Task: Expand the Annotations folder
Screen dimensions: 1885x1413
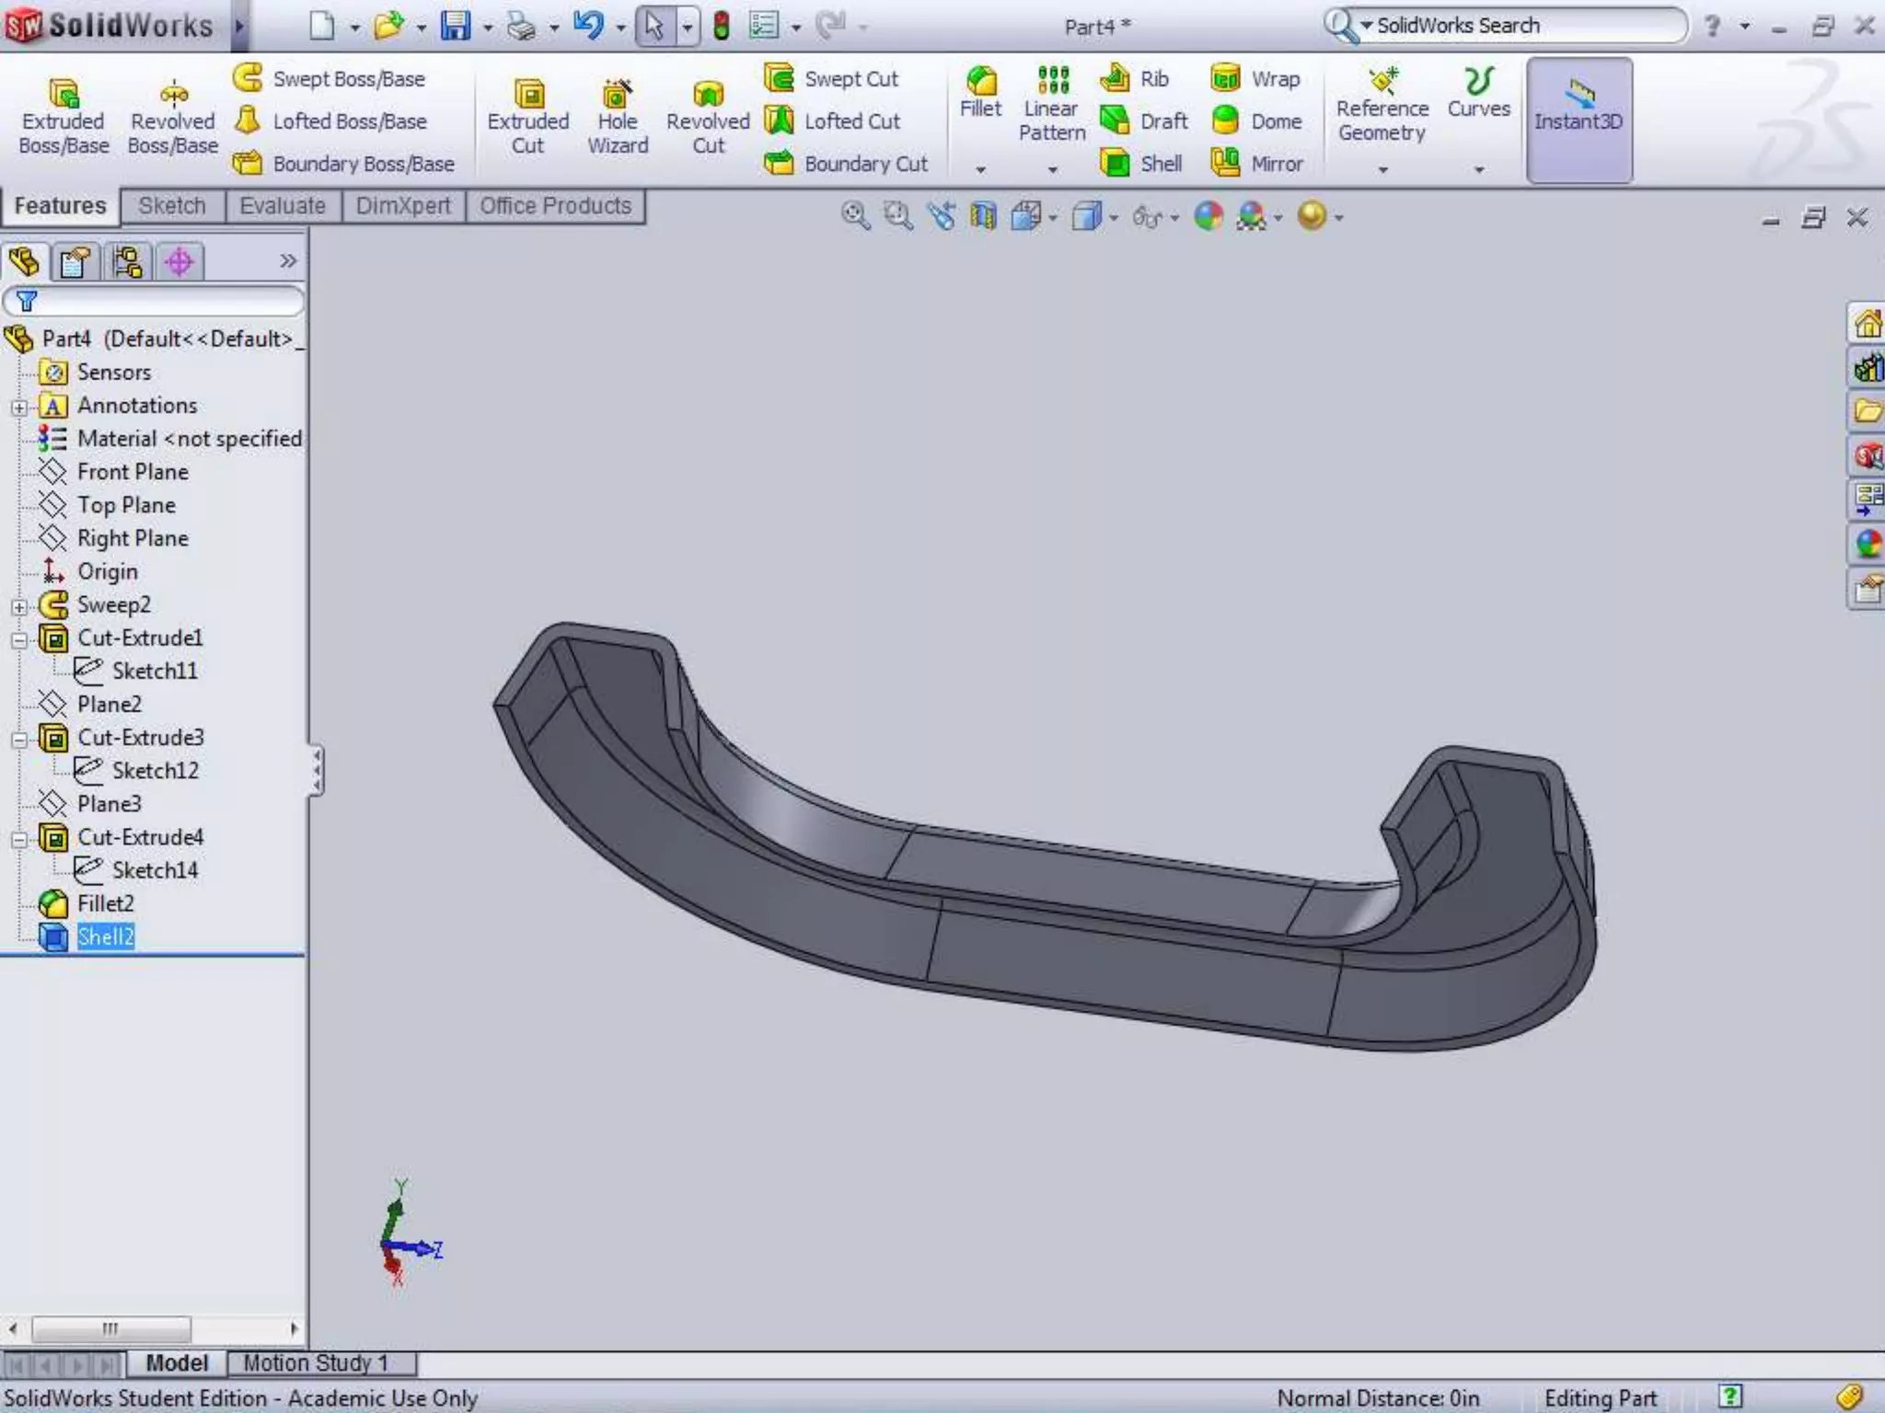Action: tap(19, 407)
